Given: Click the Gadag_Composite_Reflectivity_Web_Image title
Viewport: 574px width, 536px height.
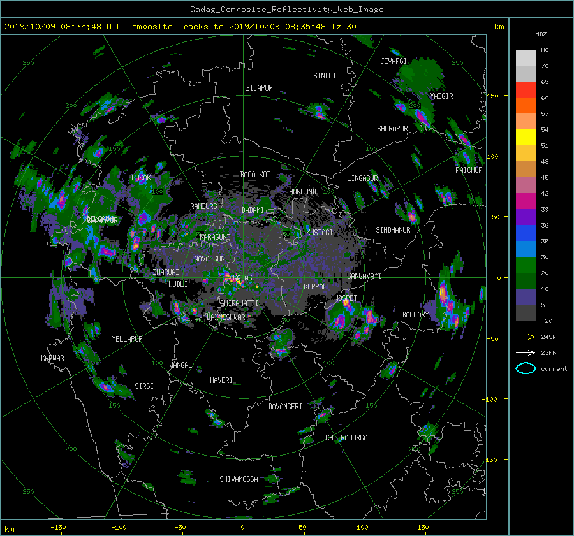Looking at the screenshot, I should pyautogui.click(x=286, y=10).
